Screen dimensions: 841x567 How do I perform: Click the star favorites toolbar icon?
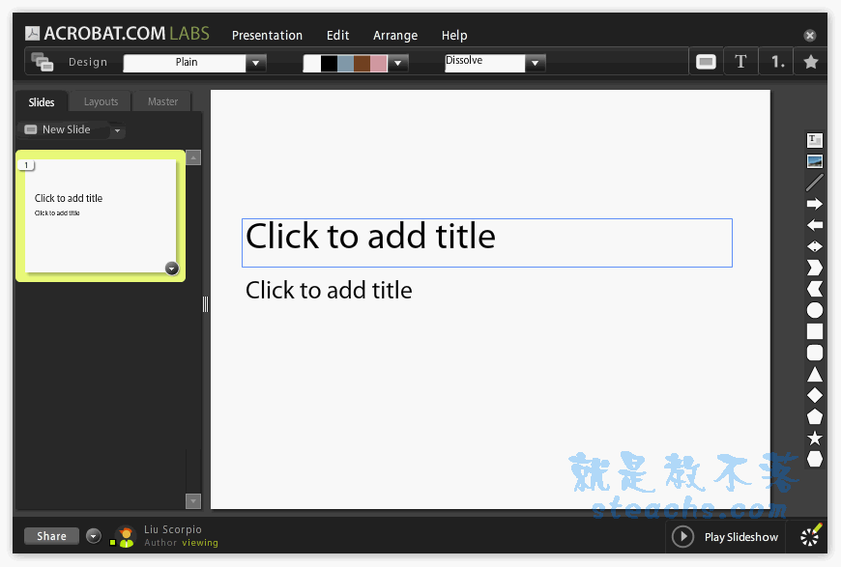coord(811,62)
